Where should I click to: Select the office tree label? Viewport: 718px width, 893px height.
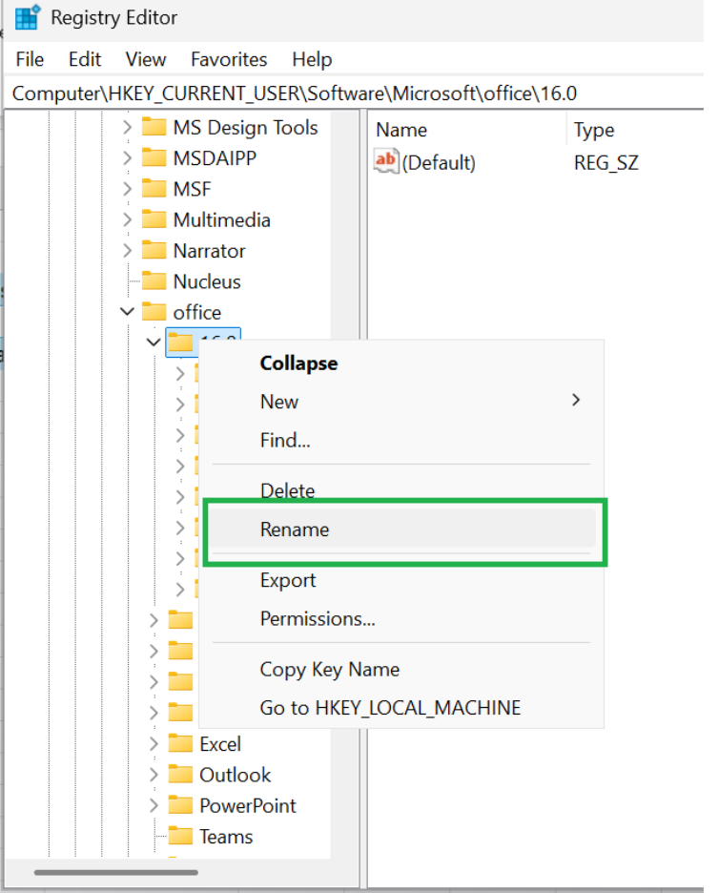pos(197,312)
